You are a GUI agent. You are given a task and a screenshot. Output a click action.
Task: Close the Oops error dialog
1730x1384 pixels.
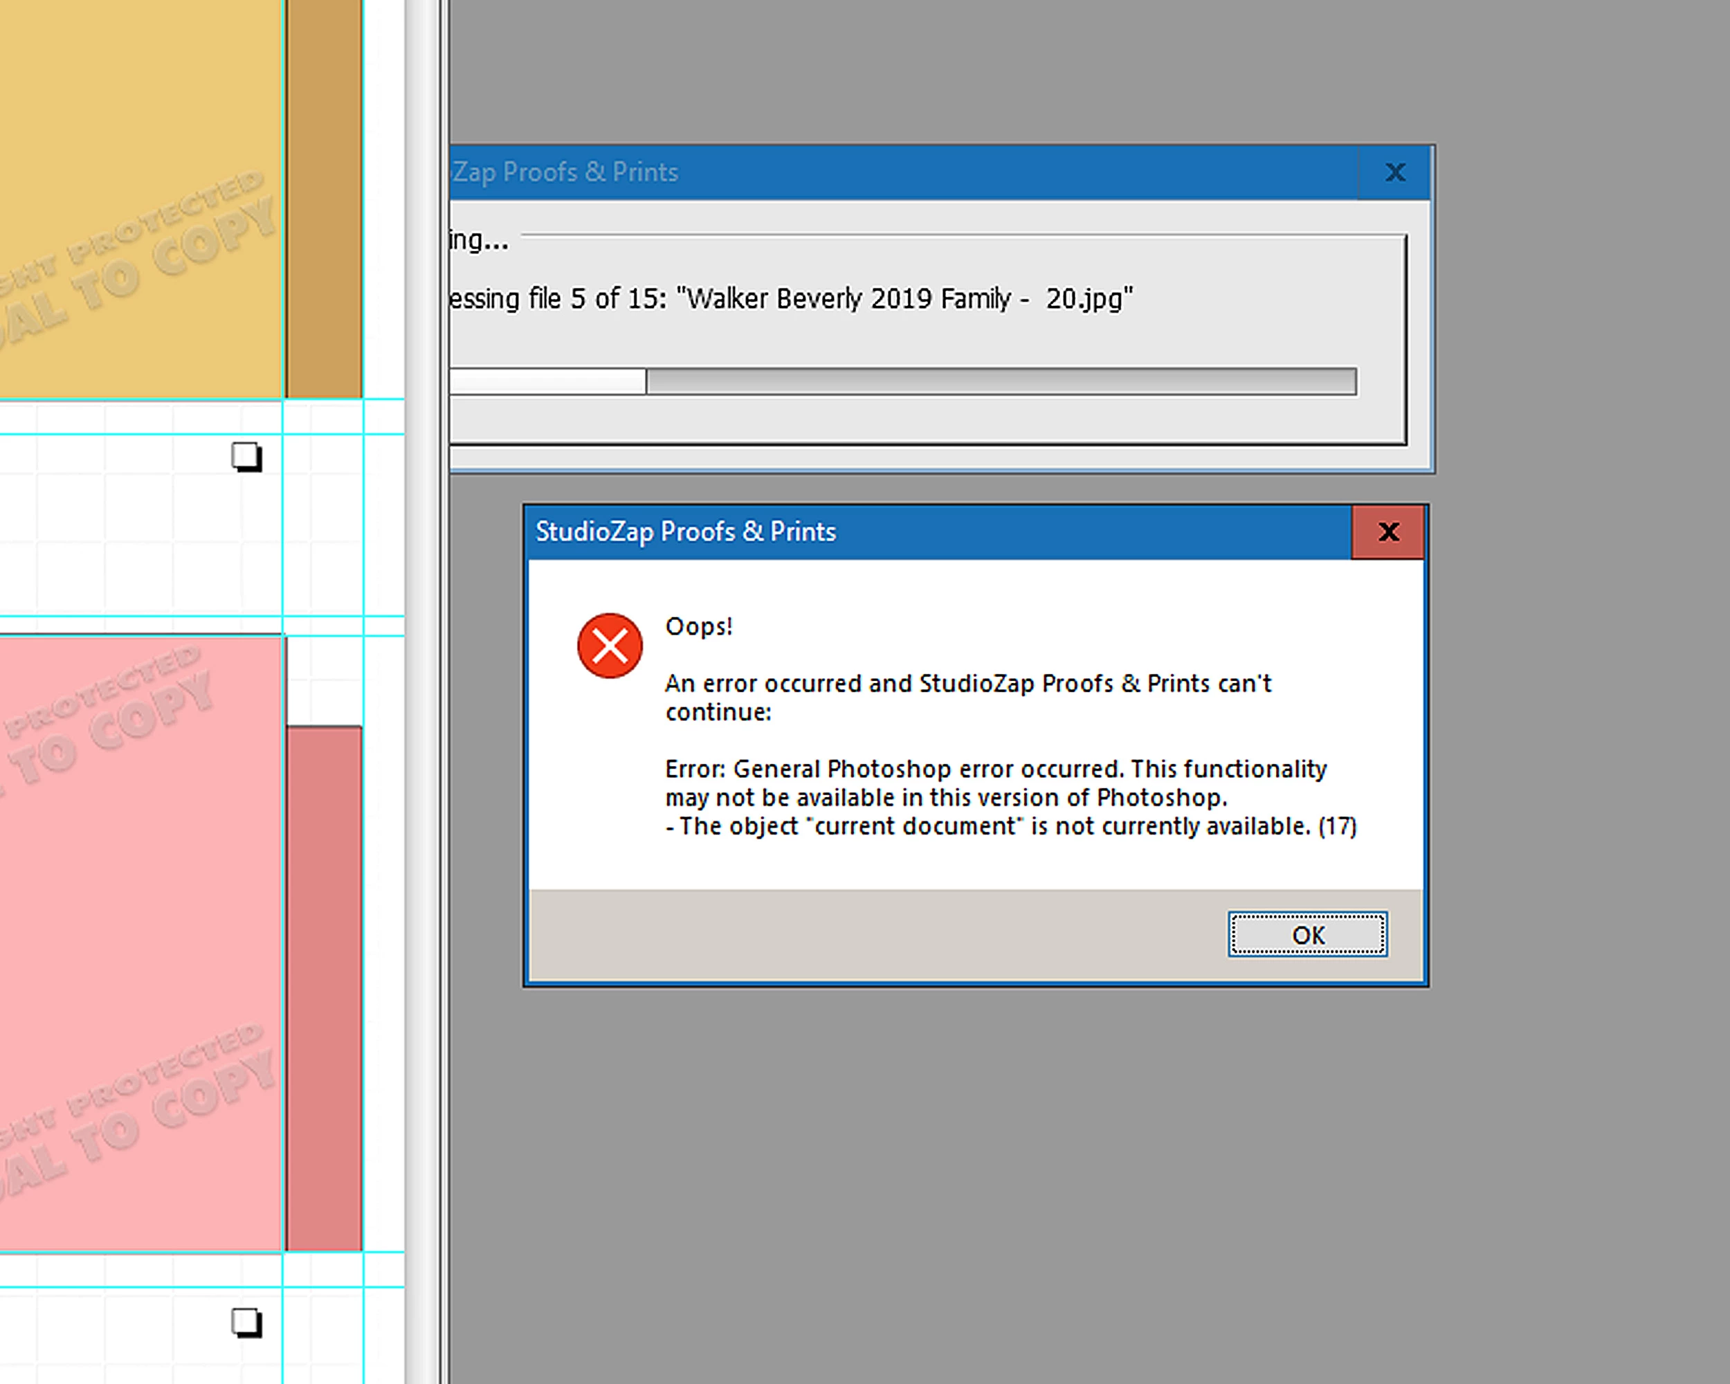(x=1388, y=532)
